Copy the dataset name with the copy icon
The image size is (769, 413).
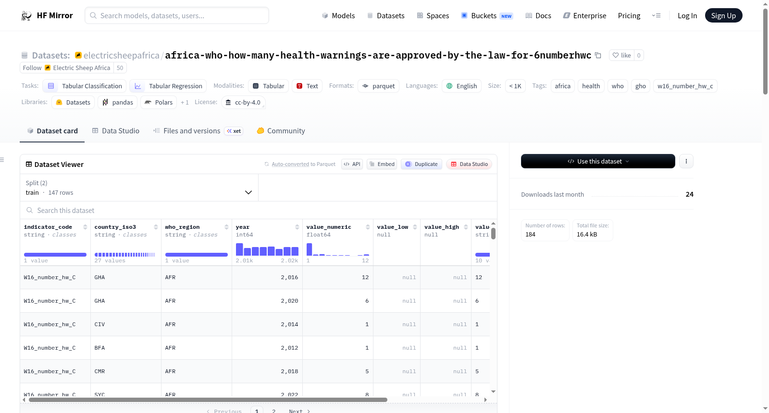(x=598, y=55)
